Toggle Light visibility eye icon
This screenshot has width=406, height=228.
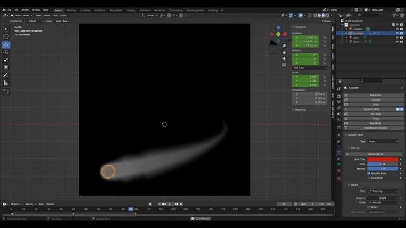tap(397, 37)
